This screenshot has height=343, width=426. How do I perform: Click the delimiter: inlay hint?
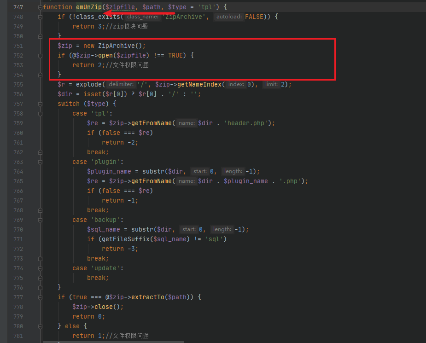pyautogui.click(x=121, y=84)
